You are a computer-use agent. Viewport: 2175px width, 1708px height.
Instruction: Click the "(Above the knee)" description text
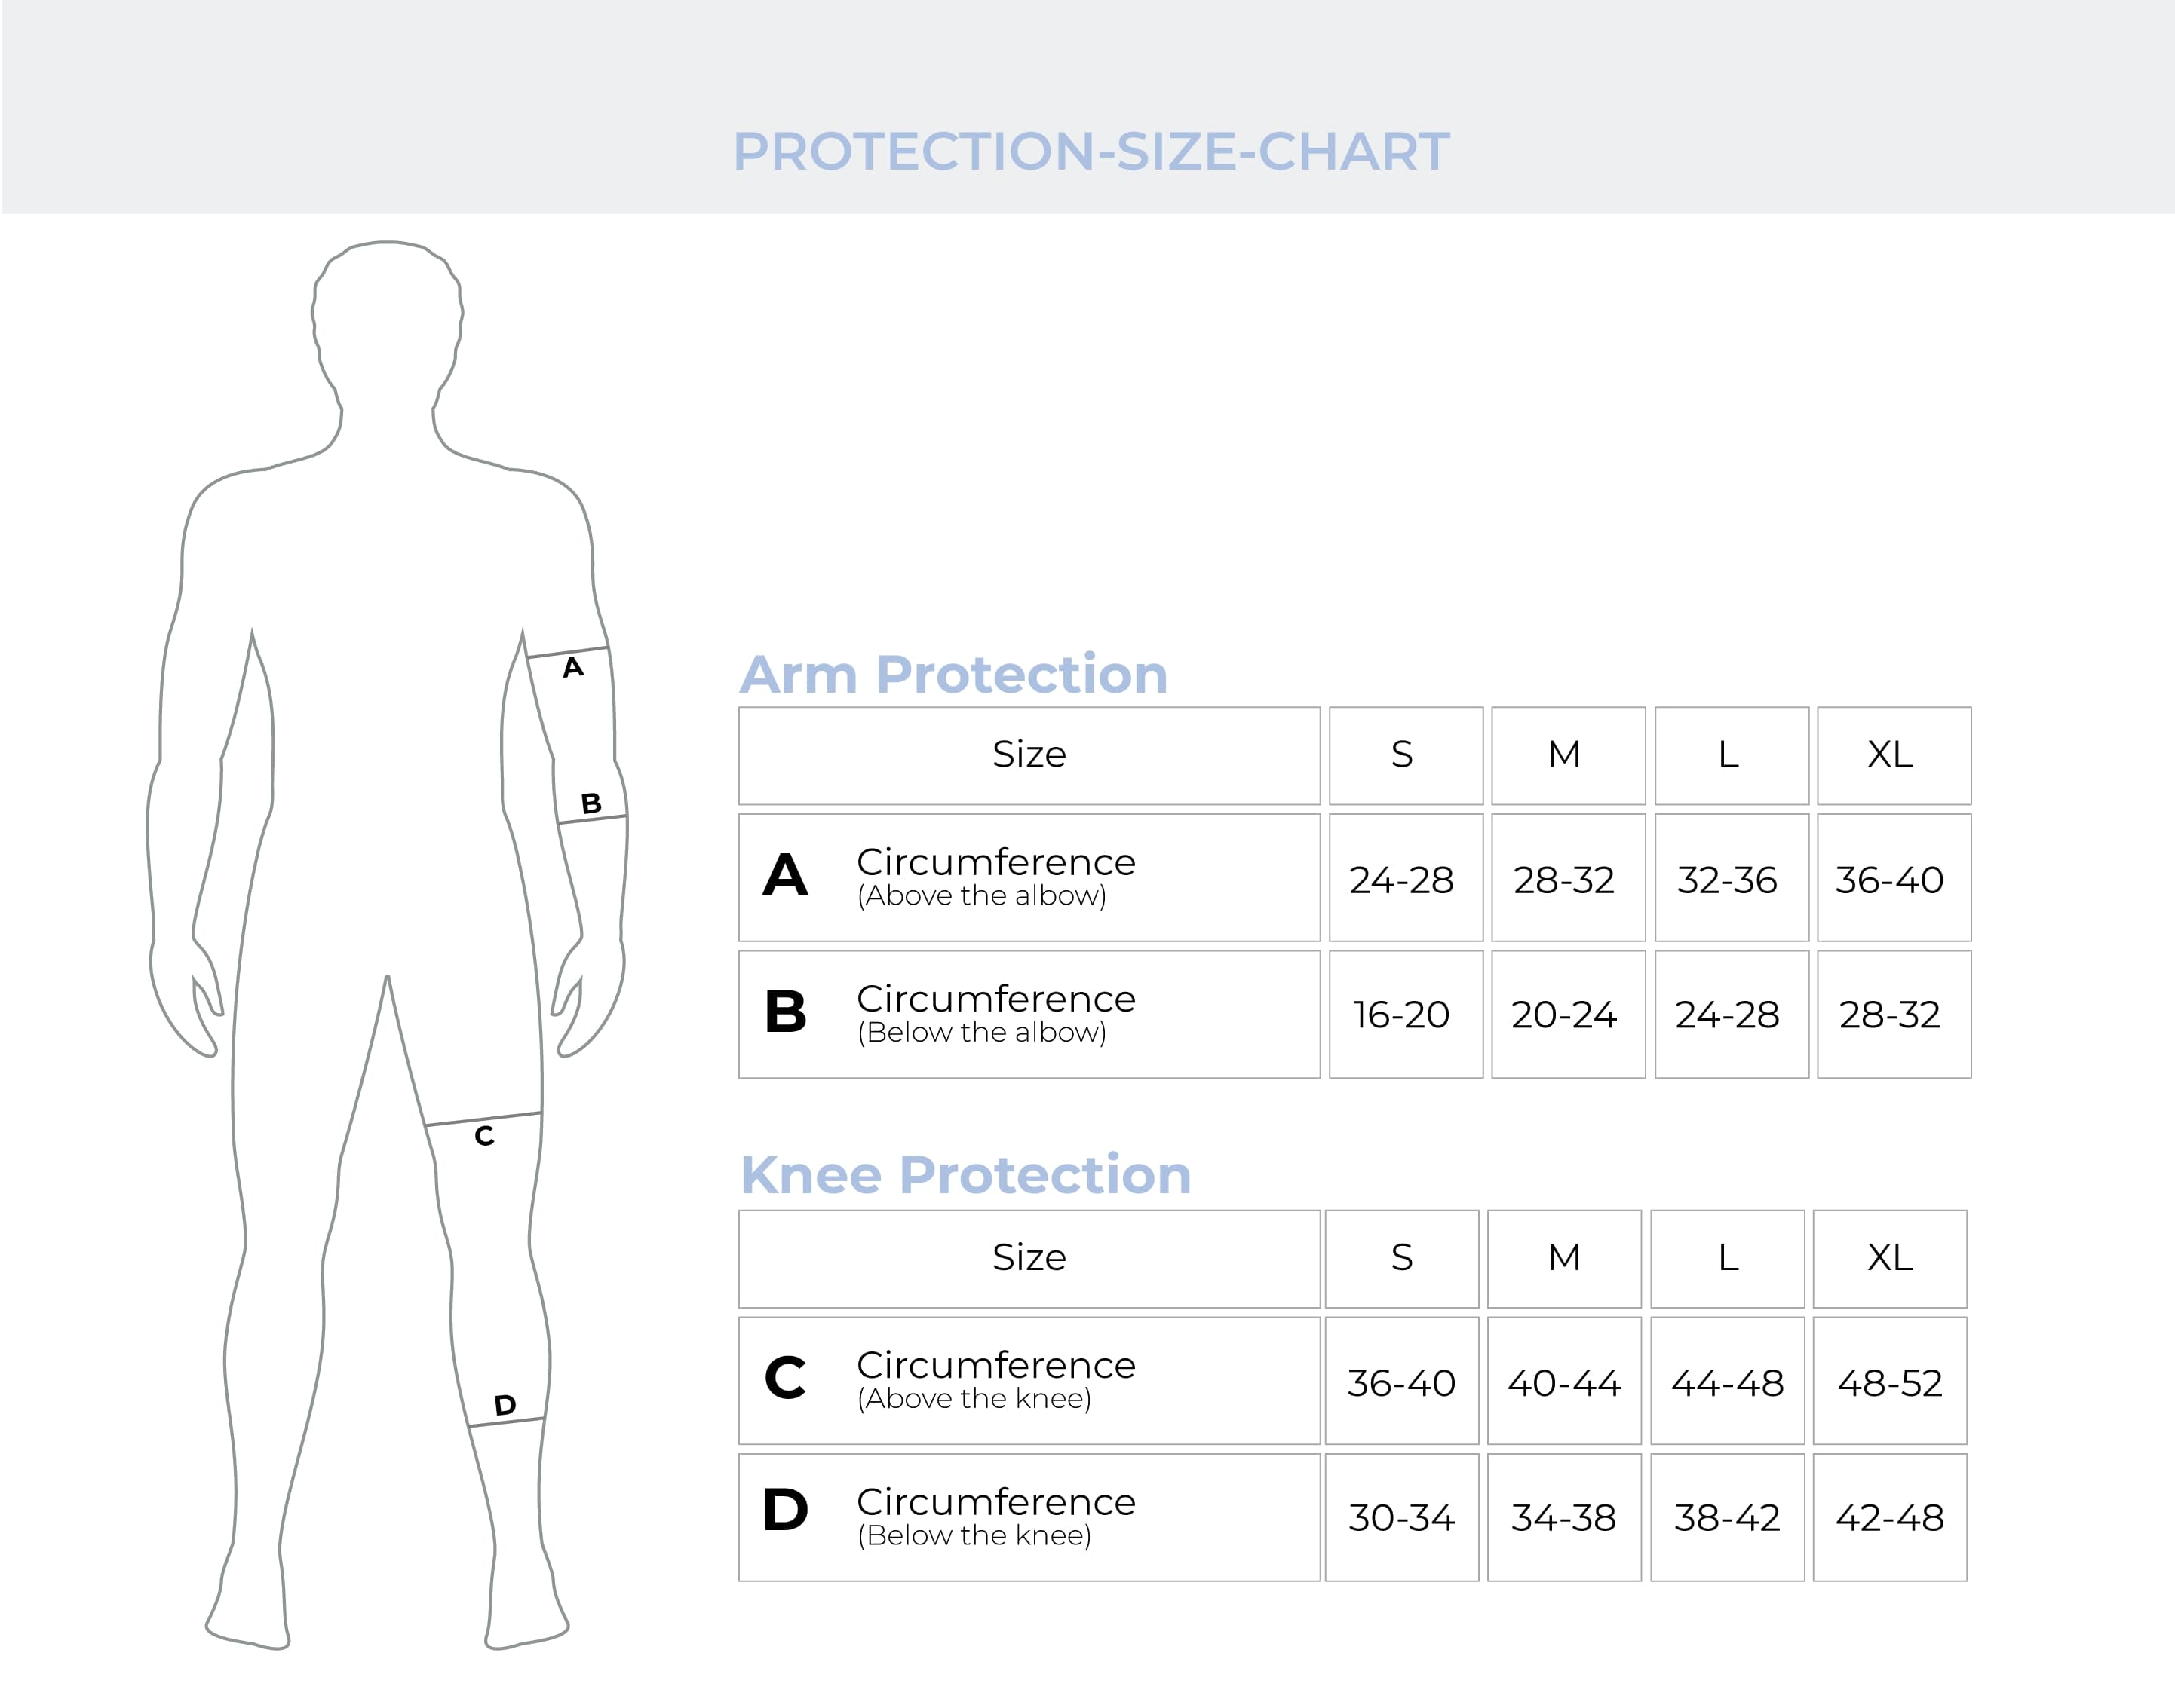pos(974,1399)
